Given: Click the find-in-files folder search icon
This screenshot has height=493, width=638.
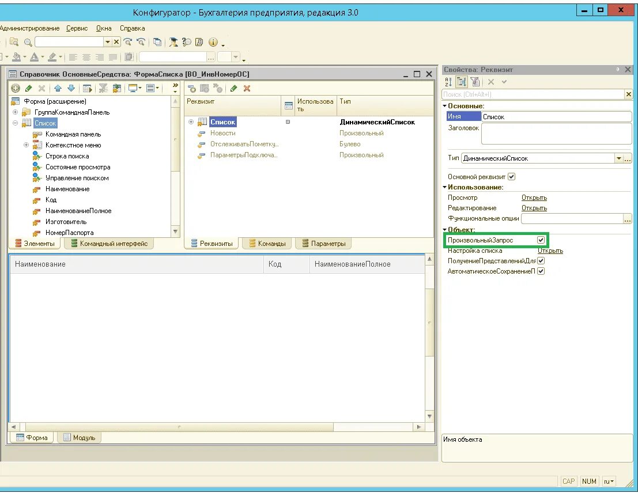Looking at the screenshot, I should (x=14, y=42).
